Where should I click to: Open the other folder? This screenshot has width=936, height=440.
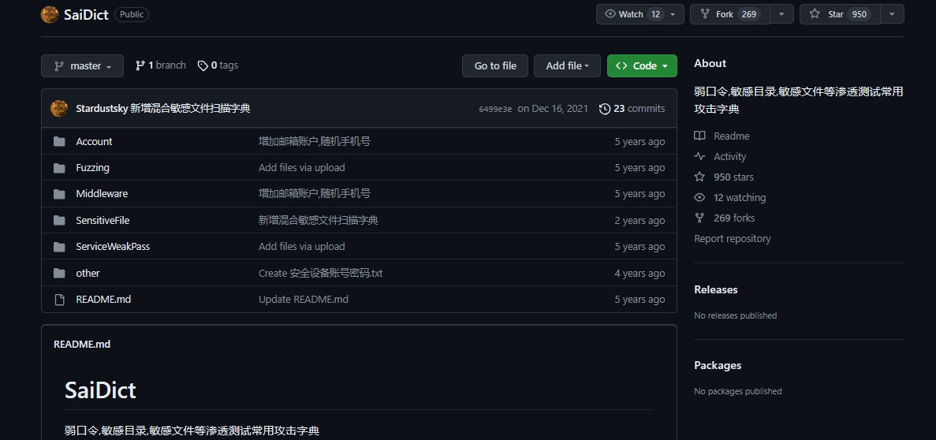(x=88, y=273)
